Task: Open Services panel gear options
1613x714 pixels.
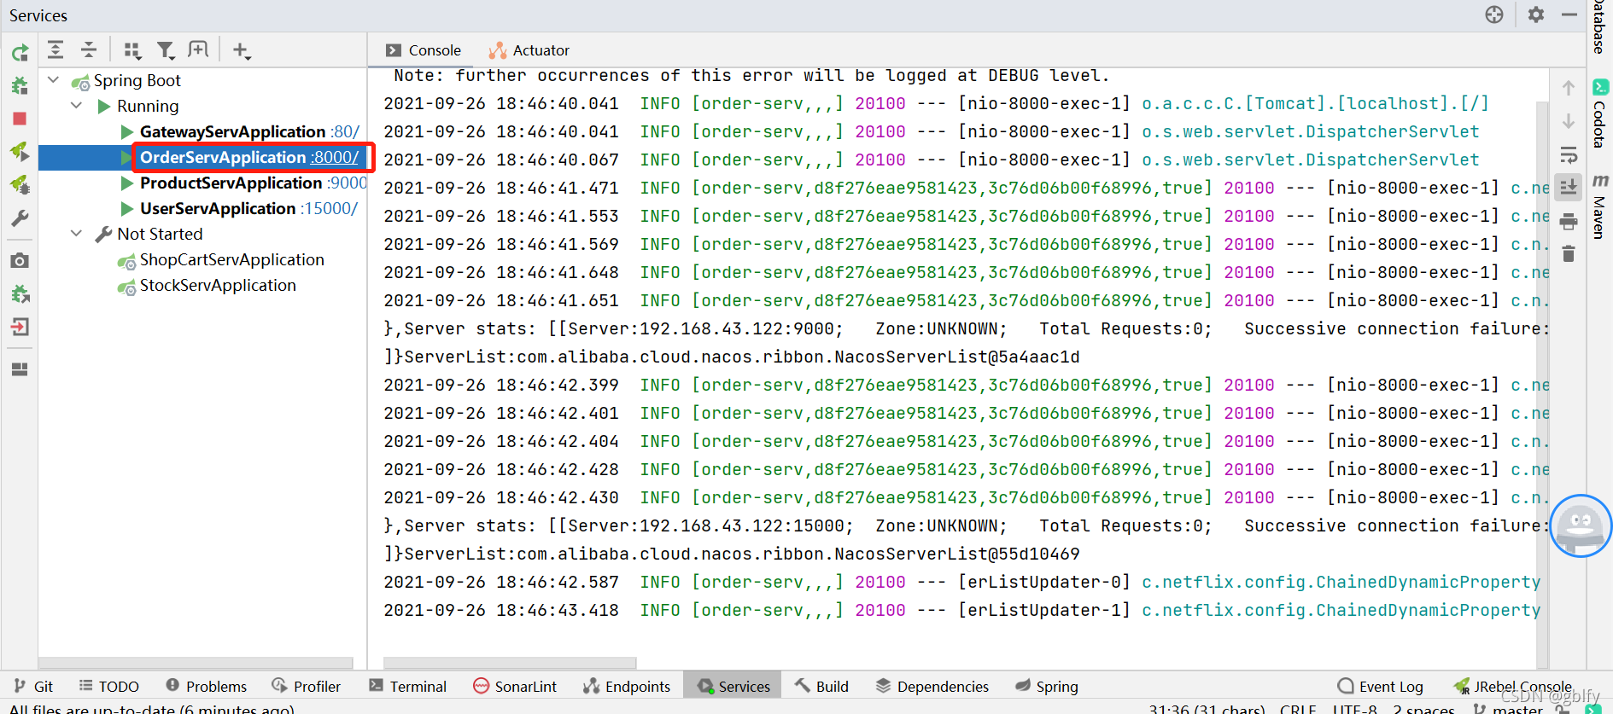Action: 1536,15
